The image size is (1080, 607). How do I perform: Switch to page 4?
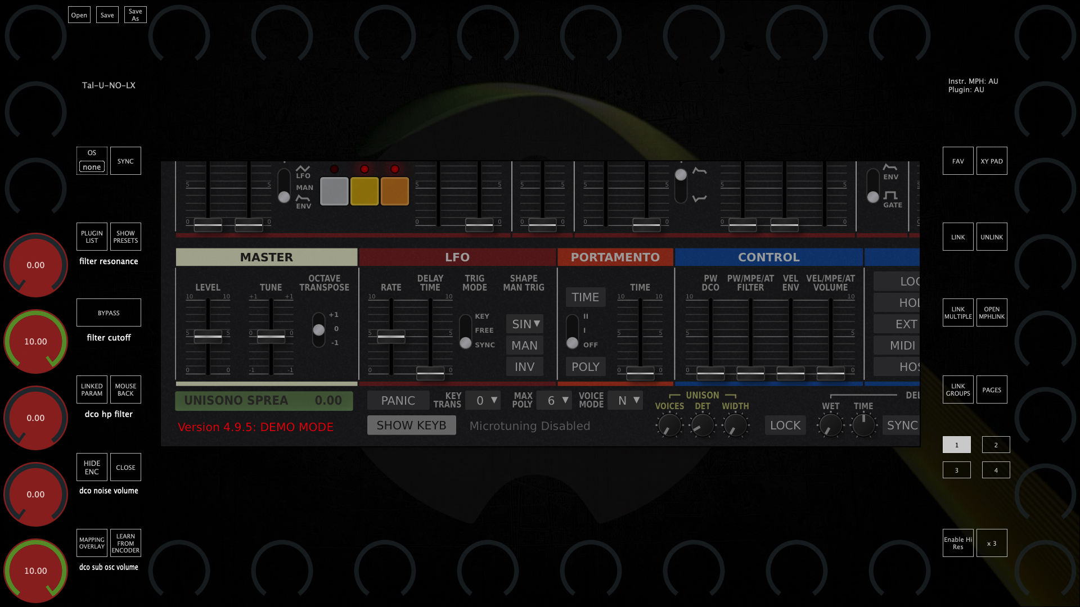point(996,470)
